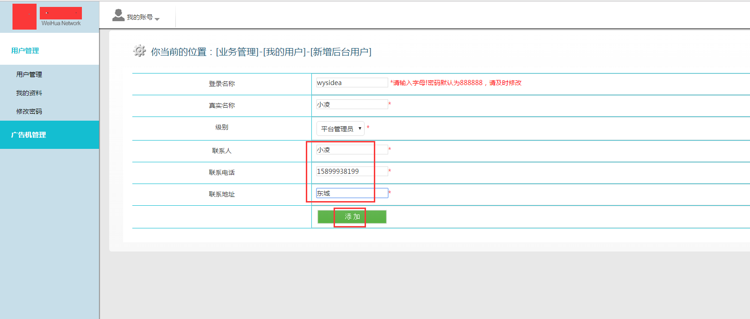The width and height of the screenshot is (750, 319).
Task: Click the 联系电话 field with 15899938199
Action: [352, 172]
